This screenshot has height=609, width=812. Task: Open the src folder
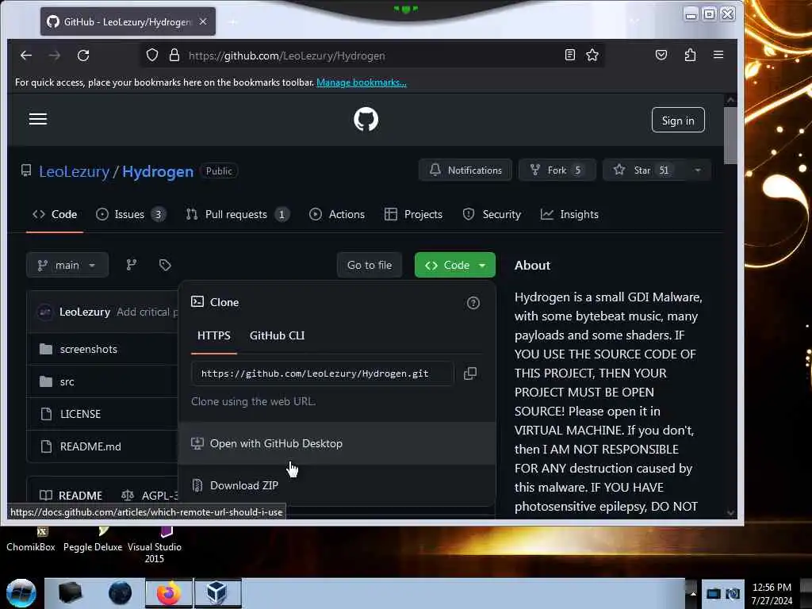(67, 381)
